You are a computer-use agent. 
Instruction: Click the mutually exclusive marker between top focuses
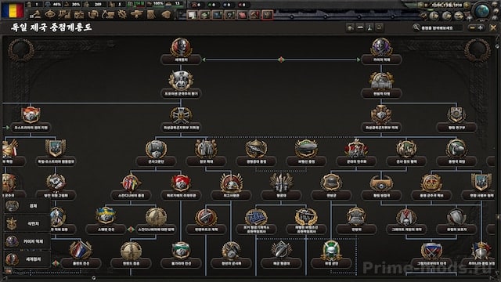point(281,60)
